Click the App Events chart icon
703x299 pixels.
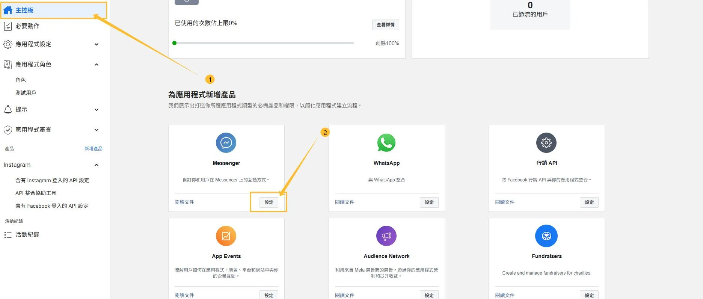226,236
